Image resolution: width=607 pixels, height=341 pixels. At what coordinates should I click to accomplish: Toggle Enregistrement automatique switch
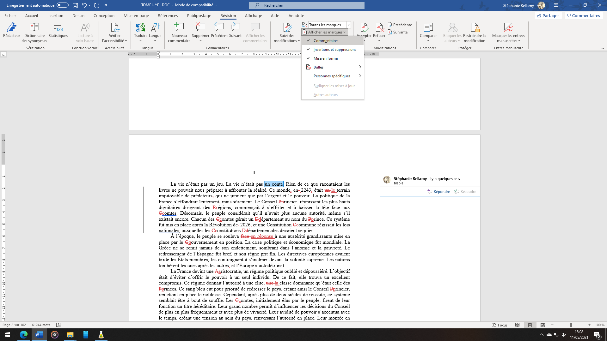tap(63, 5)
